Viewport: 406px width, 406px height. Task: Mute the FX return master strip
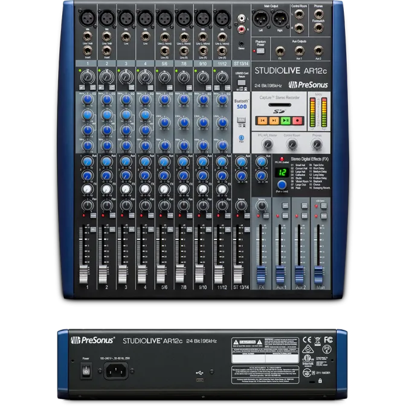pos(266,216)
